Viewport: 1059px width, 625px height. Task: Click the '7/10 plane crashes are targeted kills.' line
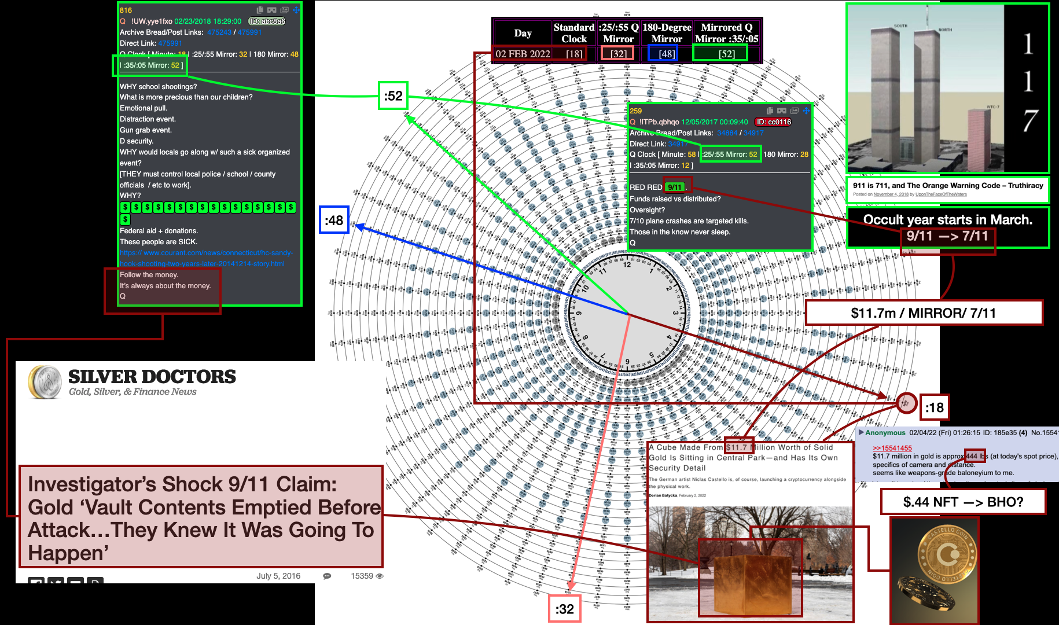[689, 221]
